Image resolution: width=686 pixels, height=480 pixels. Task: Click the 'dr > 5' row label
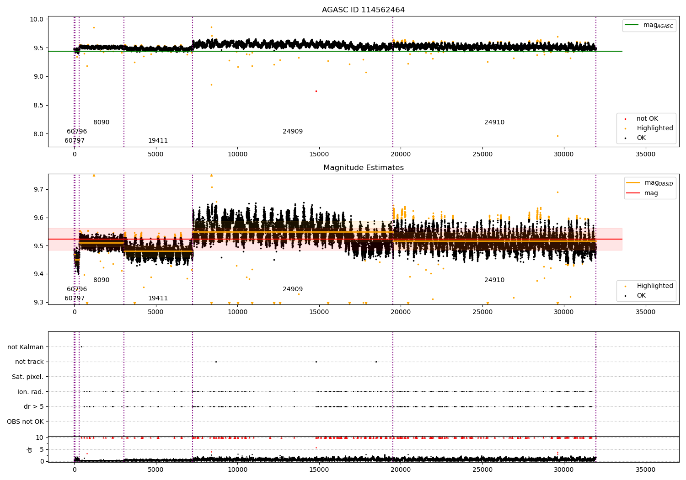tap(34, 406)
